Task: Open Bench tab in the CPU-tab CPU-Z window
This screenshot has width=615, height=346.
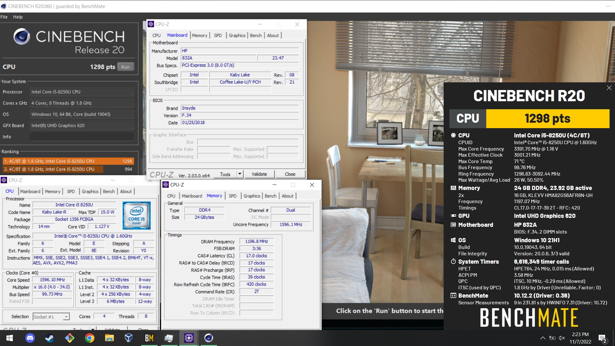Action: pos(109,192)
